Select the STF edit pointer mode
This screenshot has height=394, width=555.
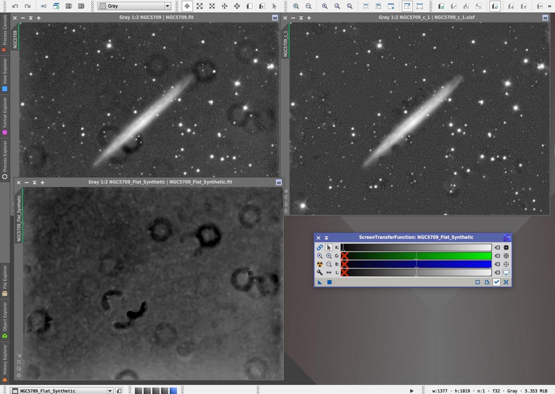[x=329, y=248]
